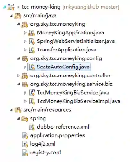Expand SeataAutoConfig.java members
Viewport: 130px width, 162px height.
pos(25,67)
